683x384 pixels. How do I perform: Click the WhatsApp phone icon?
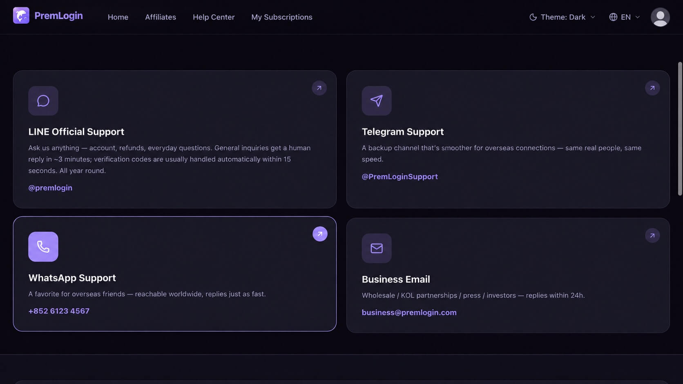[x=43, y=247]
